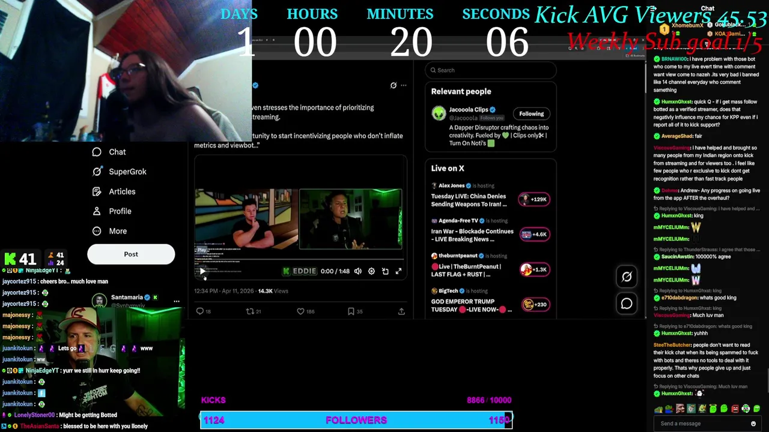Click the picture-in-picture video icon
769x432 pixels.
pyautogui.click(x=385, y=271)
